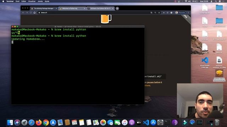The image size is (227, 127).
Task: Open Visual Studio Code.app desktop icon
Action: [x=205, y=62]
